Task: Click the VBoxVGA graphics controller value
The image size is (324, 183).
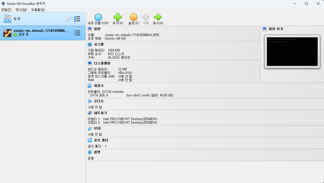Action: point(125,73)
